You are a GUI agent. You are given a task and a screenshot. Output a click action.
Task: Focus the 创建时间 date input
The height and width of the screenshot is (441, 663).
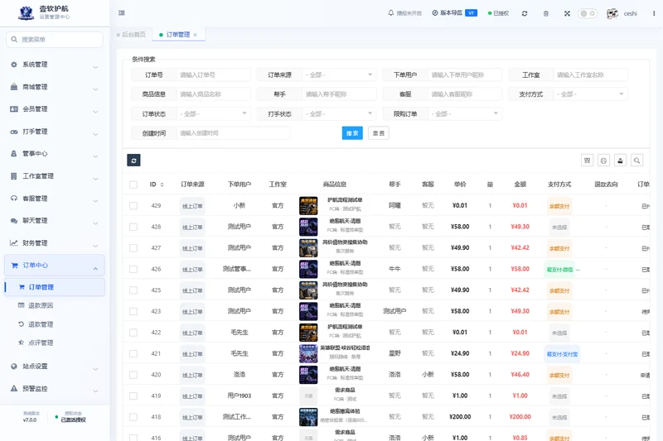pyautogui.click(x=234, y=133)
